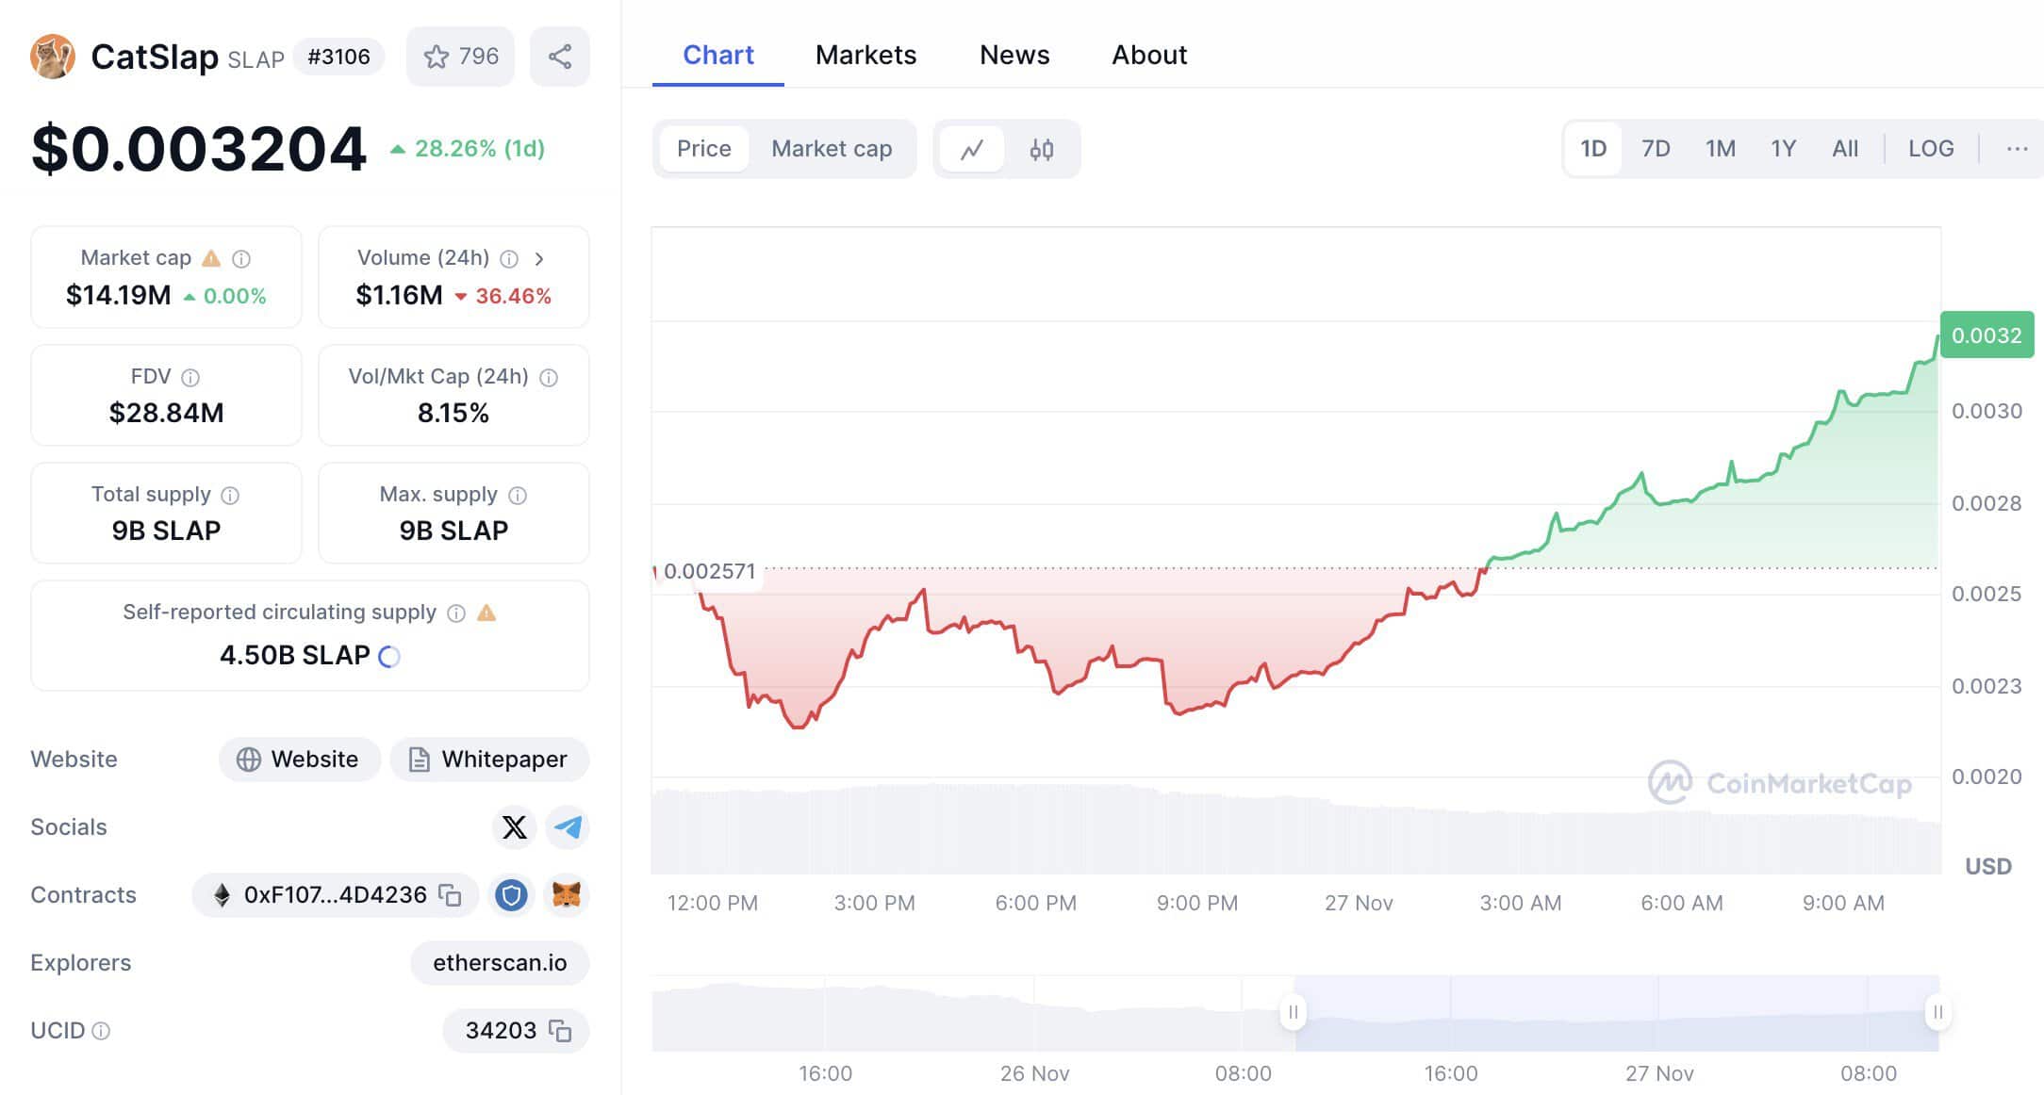Click the highlighted range in navigator chart
Screen dimensions: 2044x1095
pos(1616,1014)
